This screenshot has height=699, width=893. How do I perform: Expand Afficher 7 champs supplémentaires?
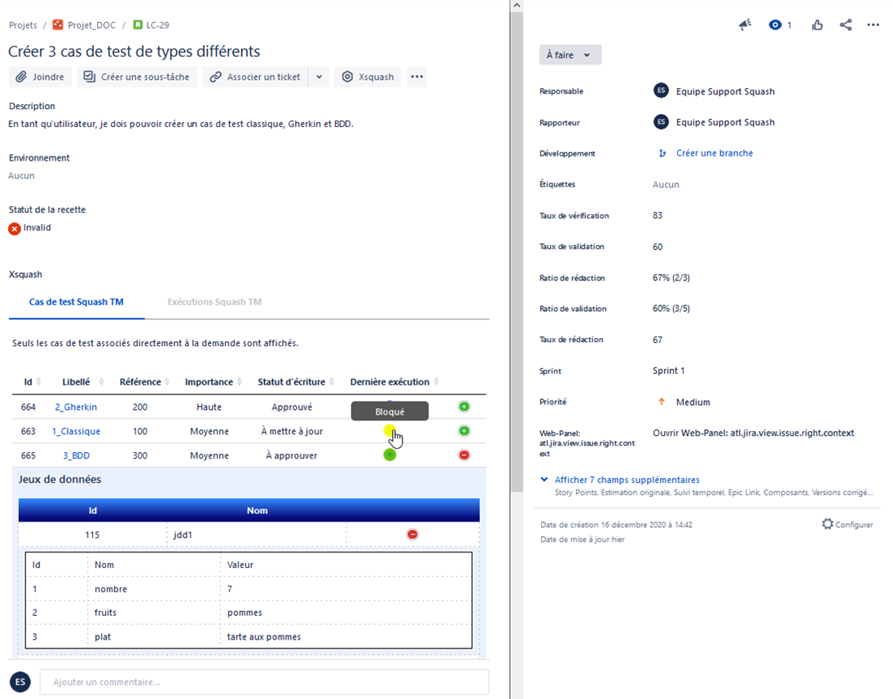coord(627,480)
